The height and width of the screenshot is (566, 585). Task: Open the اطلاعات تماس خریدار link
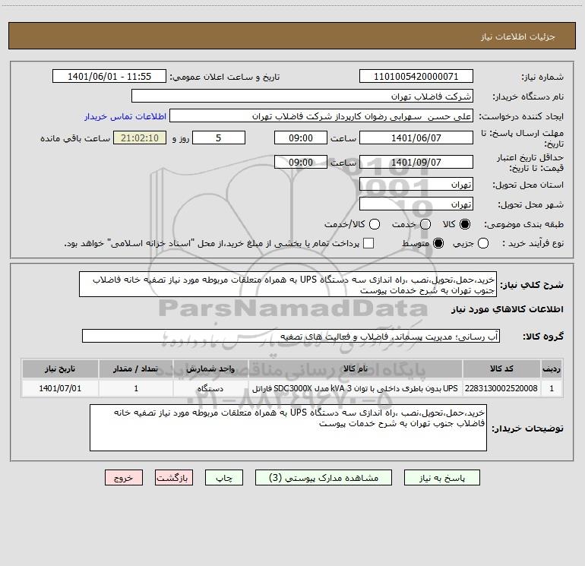pyautogui.click(x=125, y=116)
